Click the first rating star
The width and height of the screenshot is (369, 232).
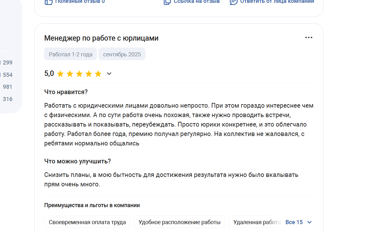pos(60,74)
